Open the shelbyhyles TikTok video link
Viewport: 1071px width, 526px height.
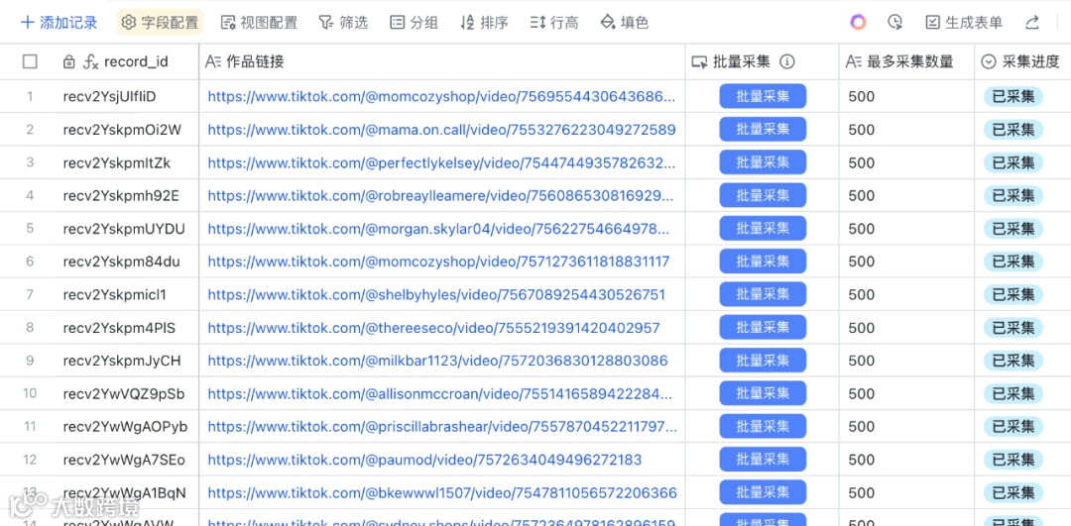(x=436, y=295)
